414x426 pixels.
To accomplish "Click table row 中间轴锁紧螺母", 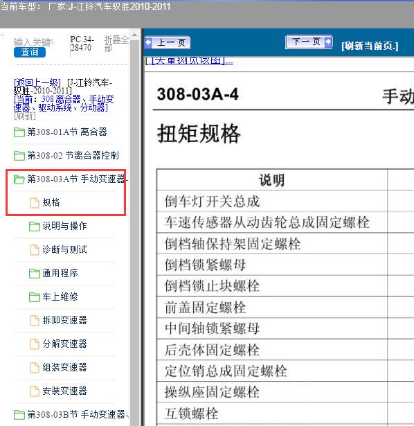I will [272, 328].
